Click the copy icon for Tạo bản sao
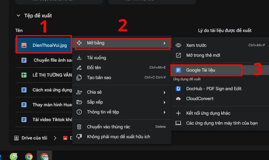 click(x=79, y=77)
